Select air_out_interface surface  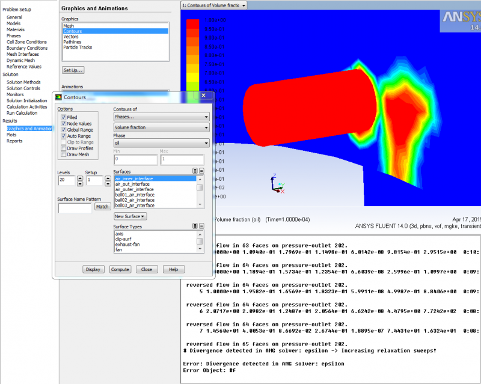[155, 184]
